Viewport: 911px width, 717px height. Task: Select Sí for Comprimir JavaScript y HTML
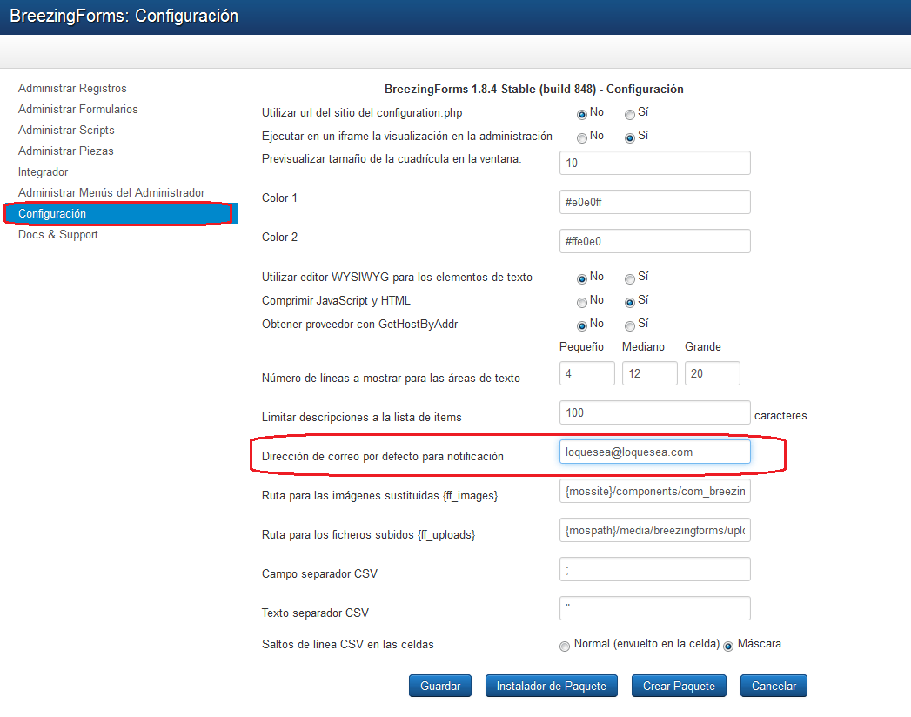(629, 302)
